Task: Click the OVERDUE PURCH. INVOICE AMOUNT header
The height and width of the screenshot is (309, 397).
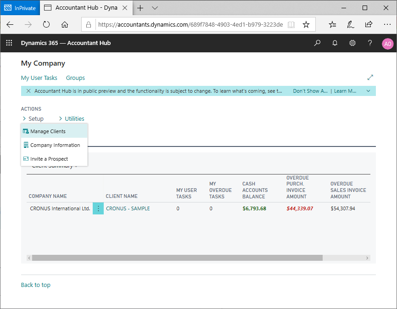Action: coord(298,187)
